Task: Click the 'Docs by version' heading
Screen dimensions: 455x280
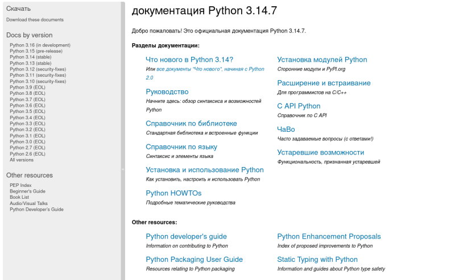Action: coord(30,35)
